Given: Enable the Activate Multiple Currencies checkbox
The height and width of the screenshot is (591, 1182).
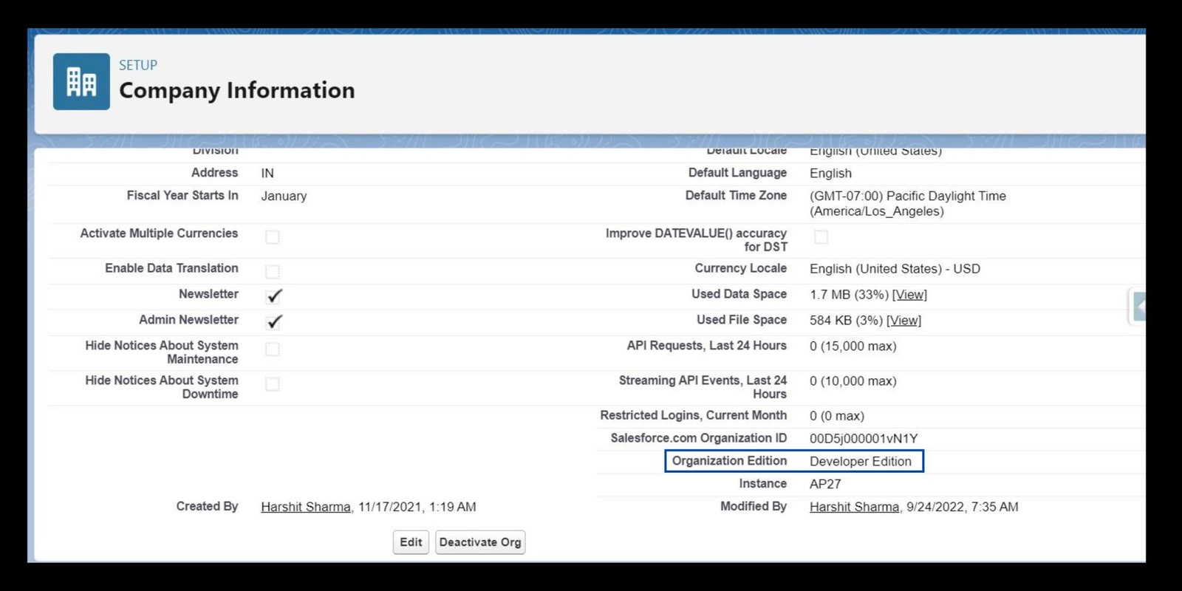Looking at the screenshot, I should coord(273,237).
